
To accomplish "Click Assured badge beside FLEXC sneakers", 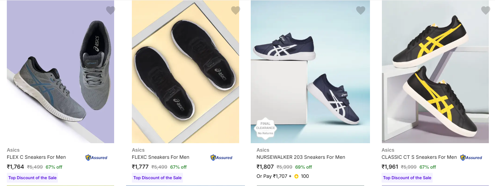I will click(221, 157).
